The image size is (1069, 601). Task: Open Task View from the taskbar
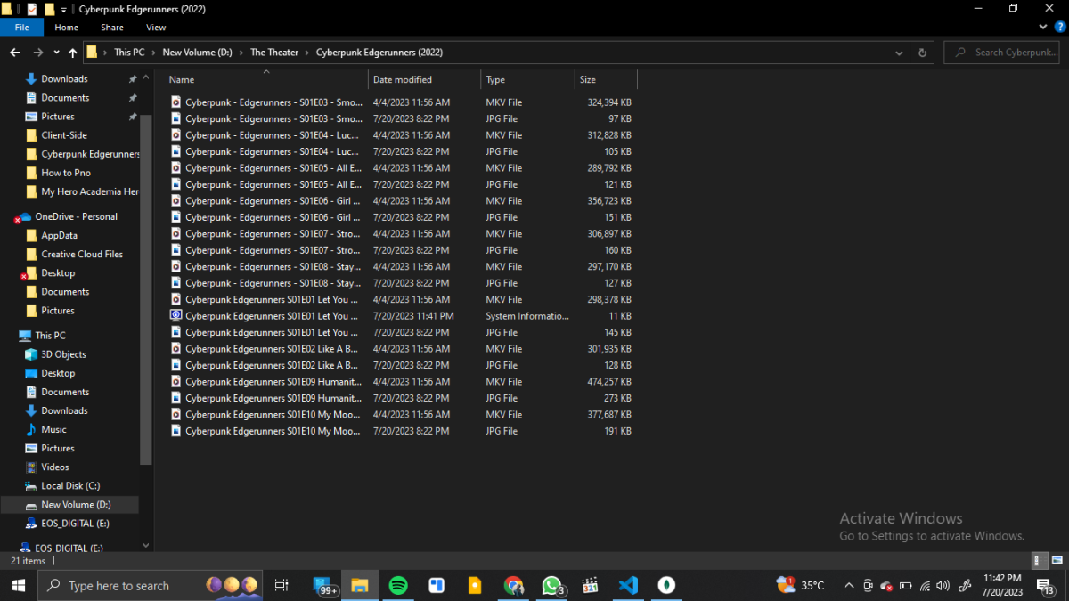click(x=282, y=585)
